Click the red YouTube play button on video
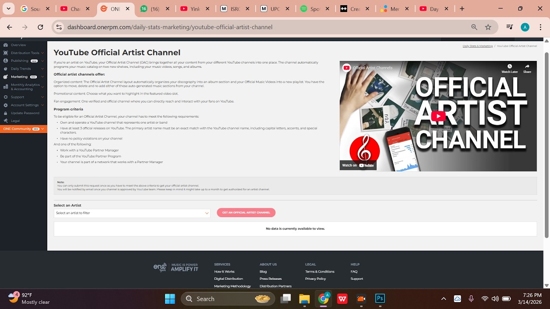Viewport: 550px width, 309px height. click(438, 116)
